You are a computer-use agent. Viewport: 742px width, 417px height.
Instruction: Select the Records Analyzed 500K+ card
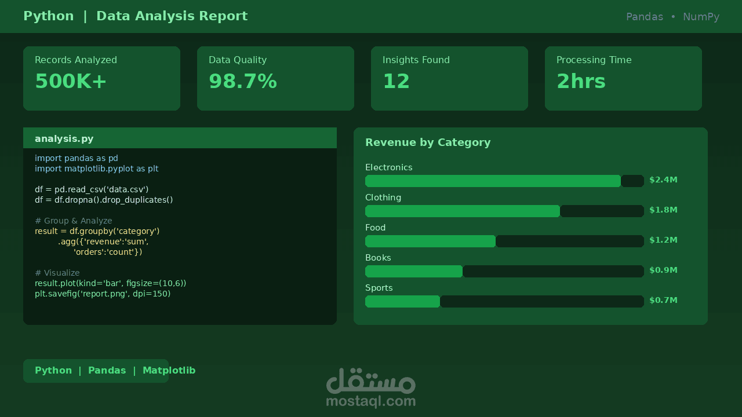[x=101, y=78]
